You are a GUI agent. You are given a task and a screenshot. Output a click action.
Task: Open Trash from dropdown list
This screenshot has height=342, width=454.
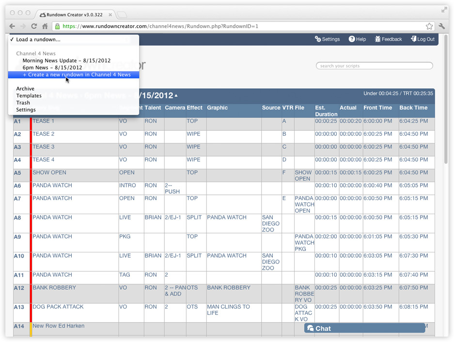point(23,103)
